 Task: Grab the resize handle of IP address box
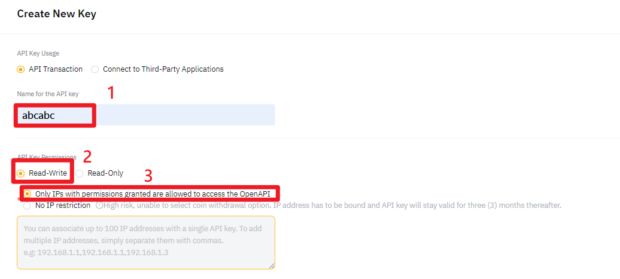(272, 265)
